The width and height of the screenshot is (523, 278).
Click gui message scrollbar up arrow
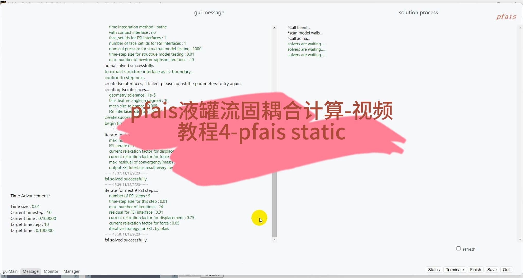click(274, 28)
